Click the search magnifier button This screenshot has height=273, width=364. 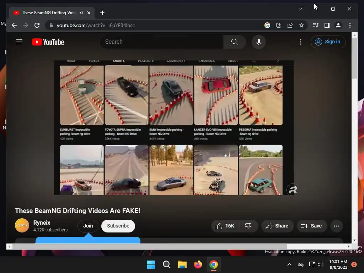pos(234,42)
